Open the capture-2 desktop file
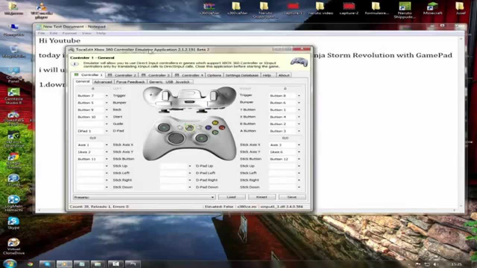Screen dimensions: 477x268 click(x=349, y=8)
